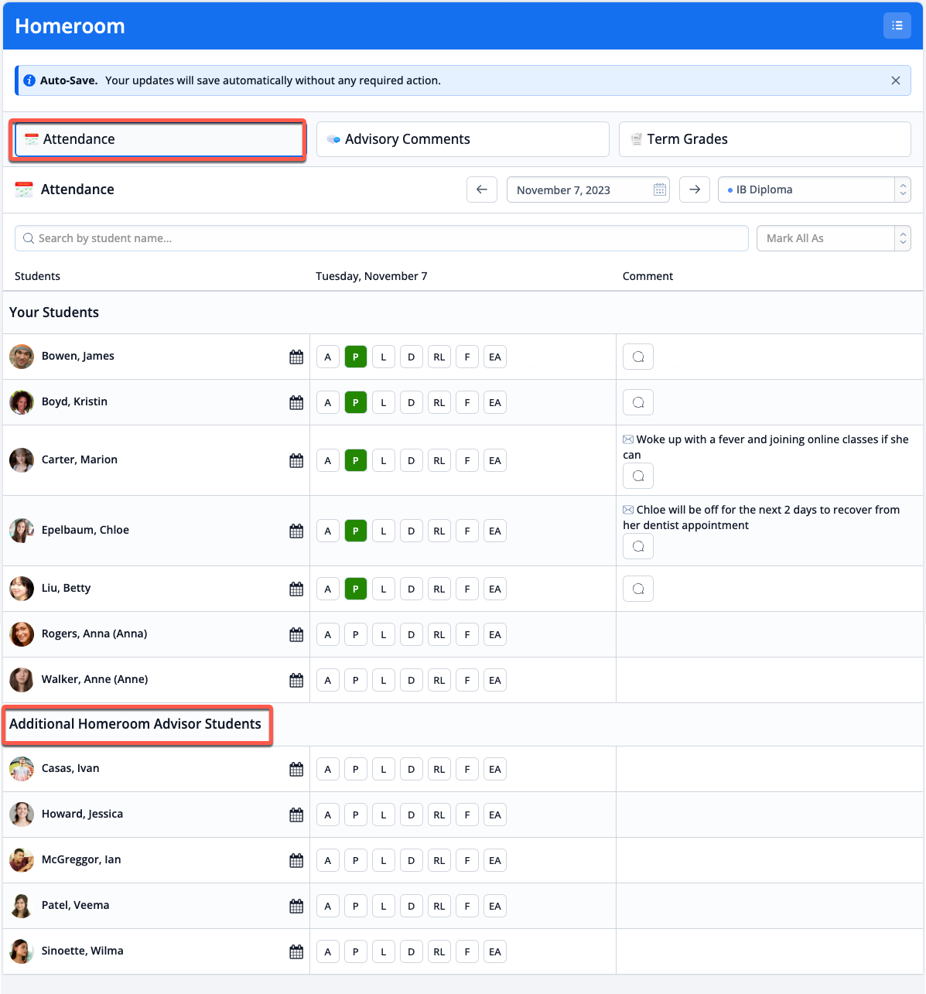Set Casas, Ivan status to Late (L)

tap(384, 769)
